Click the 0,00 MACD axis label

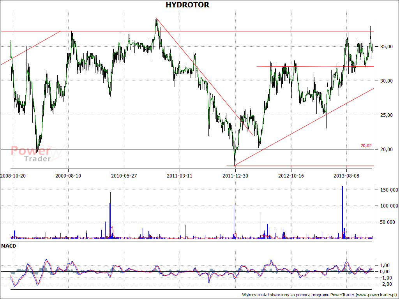(x=384, y=271)
